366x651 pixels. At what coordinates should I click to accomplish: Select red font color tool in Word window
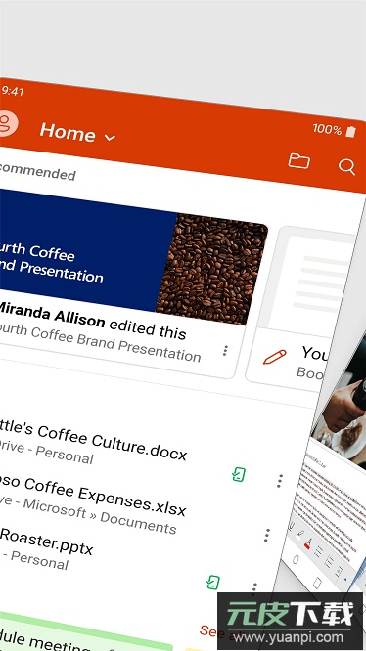[308, 542]
